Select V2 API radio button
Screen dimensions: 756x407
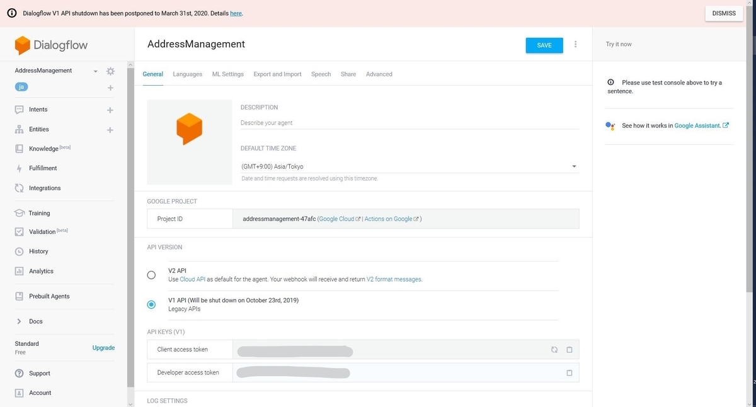pyautogui.click(x=151, y=275)
